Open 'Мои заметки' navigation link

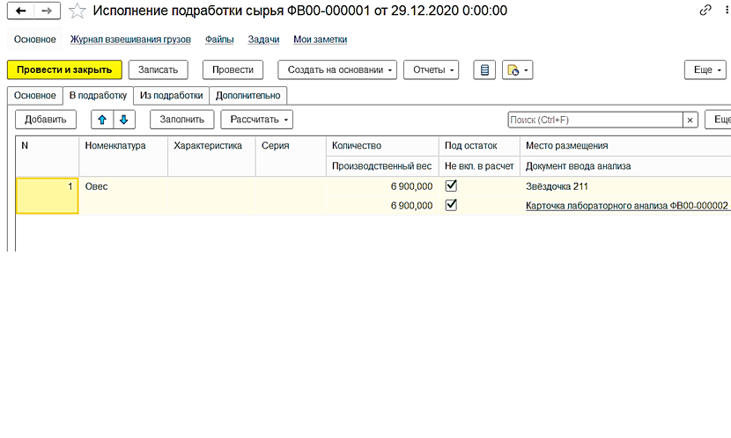tap(321, 40)
